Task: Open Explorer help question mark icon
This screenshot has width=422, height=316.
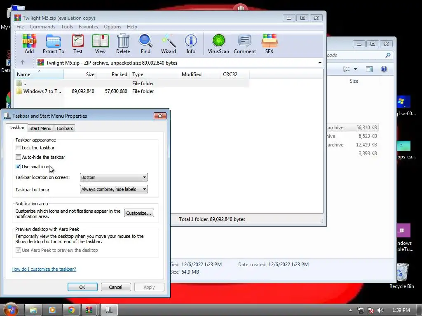Action: (x=384, y=69)
